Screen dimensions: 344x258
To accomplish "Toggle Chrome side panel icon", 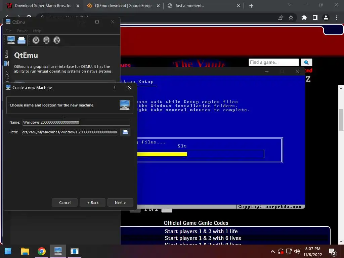I will pos(315,18).
